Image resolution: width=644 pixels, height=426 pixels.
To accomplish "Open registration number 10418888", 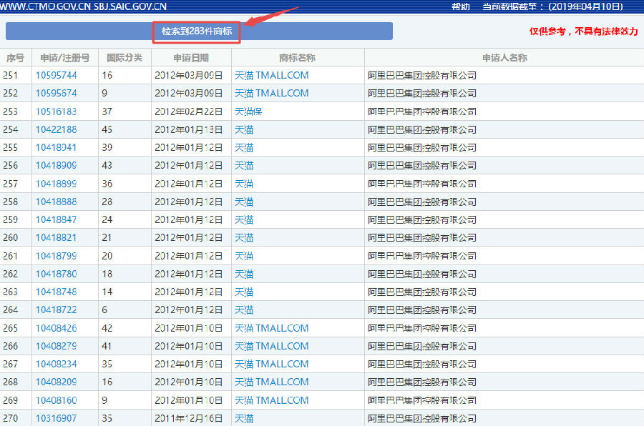I will pyautogui.click(x=57, y=202).
